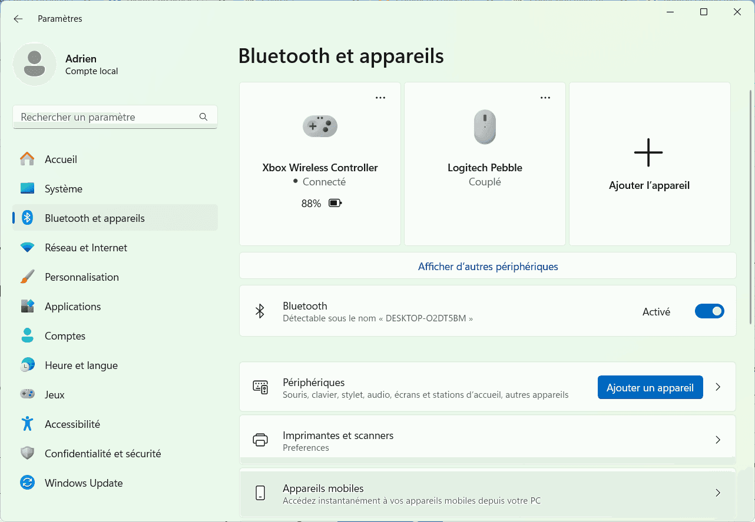Screen dimensions: 755x522
Task: Open Windows Update in the sidebar
Action: click(x=115, y=483)
